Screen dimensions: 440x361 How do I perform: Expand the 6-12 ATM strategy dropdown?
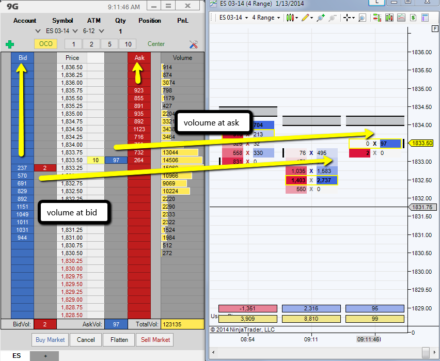pos(102,31)
